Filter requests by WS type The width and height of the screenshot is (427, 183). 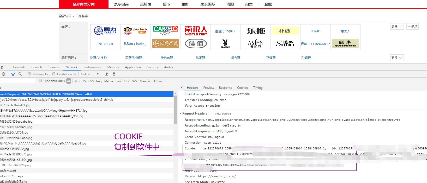point(135,81)
